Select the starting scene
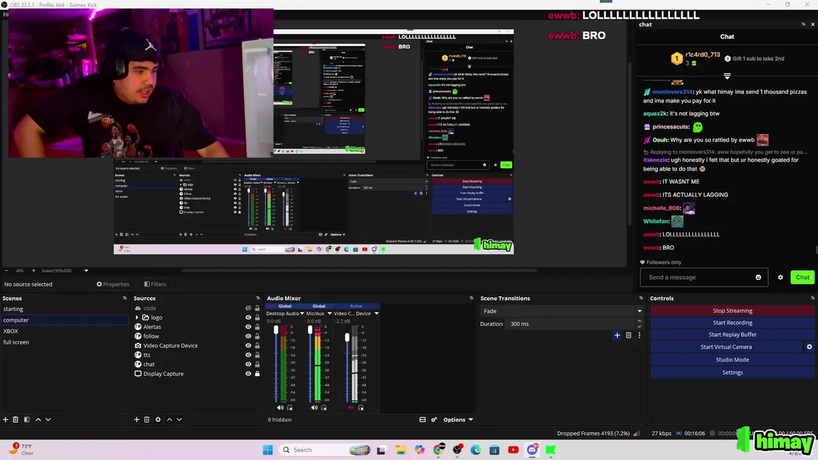 tap(65, 309)
